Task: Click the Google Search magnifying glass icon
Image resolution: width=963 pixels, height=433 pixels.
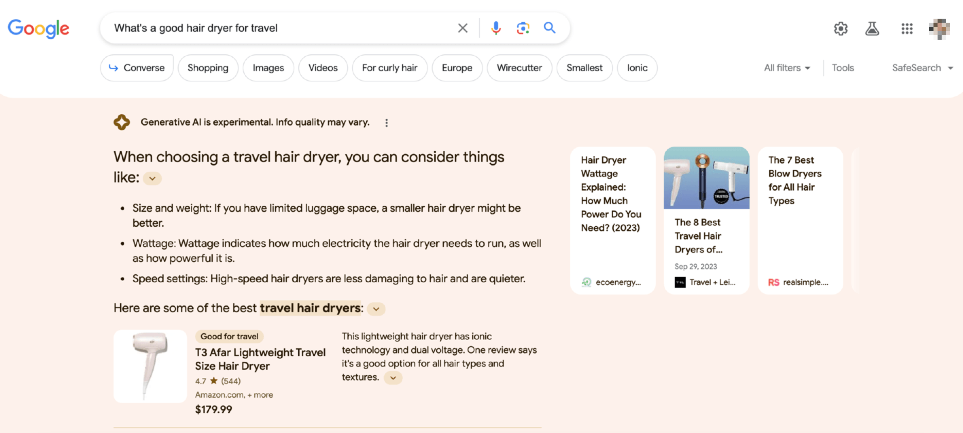Action: click(x=550, y=27)
